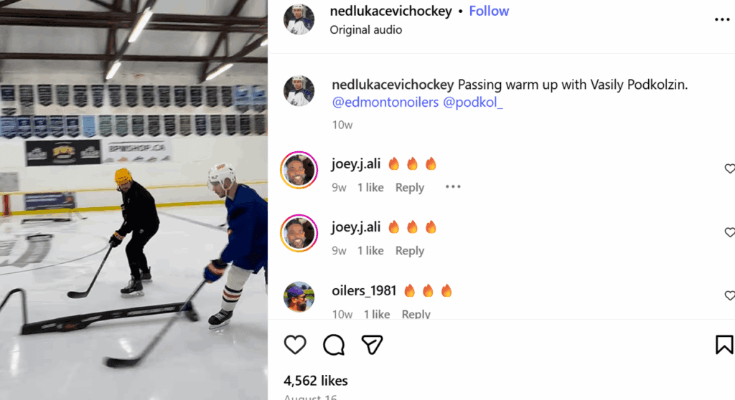
Task: Open the Original audio link
Action: pyautogui.click(x=365, y=30)
